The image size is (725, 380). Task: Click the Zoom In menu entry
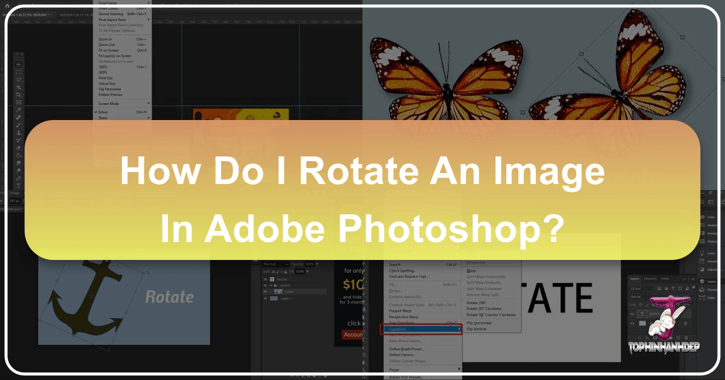tap(106, 39)
